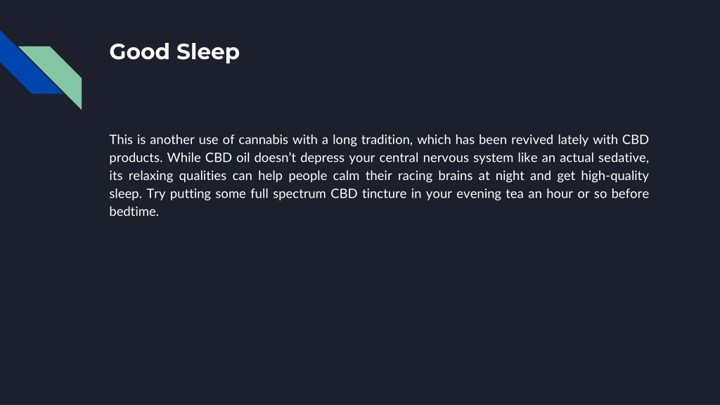The width and height of the screenshot is (720, 405).
Task: Click the word "spectrum" in the fourth line
Action: pyautogui.click(x=298, y=194)
